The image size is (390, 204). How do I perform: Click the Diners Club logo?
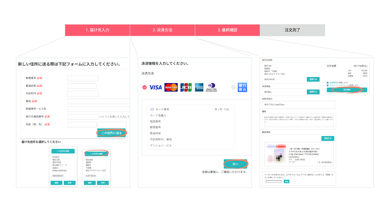(211, 87)
